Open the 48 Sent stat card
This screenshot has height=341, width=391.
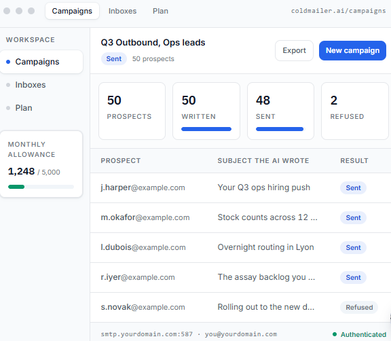[280, 111]
